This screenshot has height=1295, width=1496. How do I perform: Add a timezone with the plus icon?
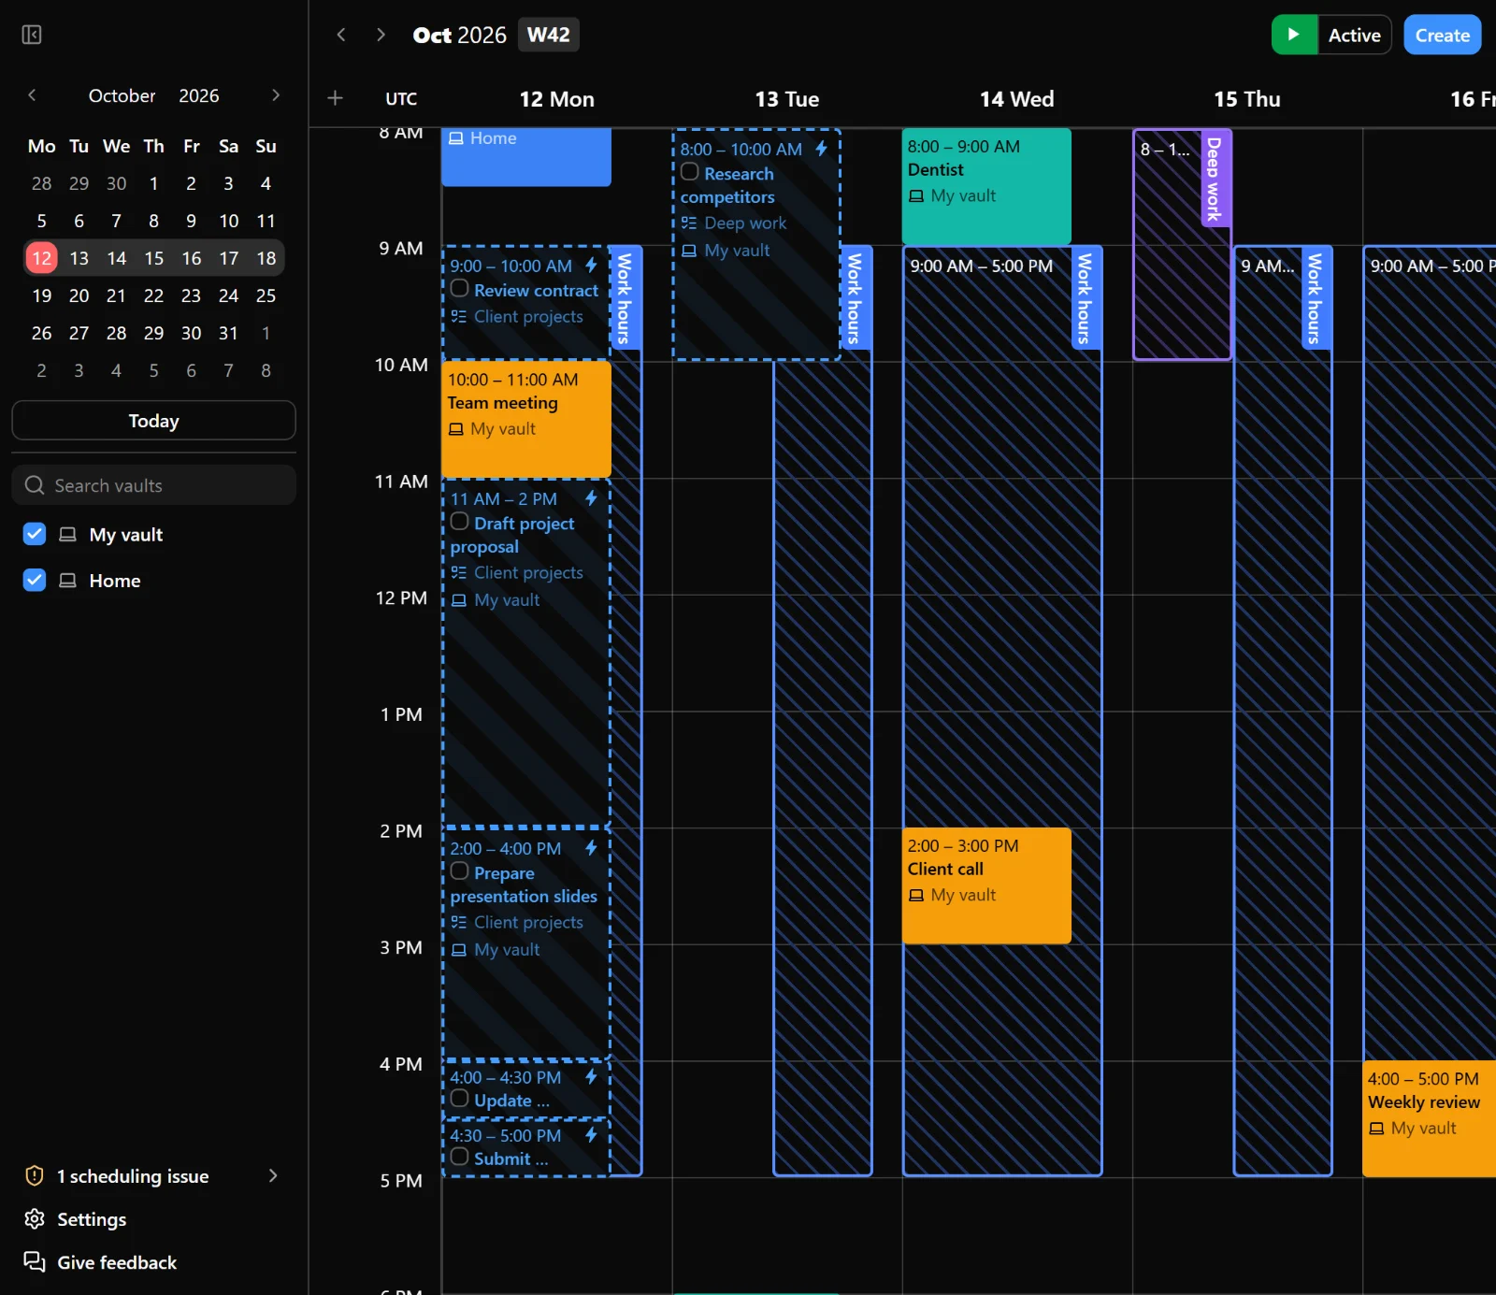pos(336,98)
